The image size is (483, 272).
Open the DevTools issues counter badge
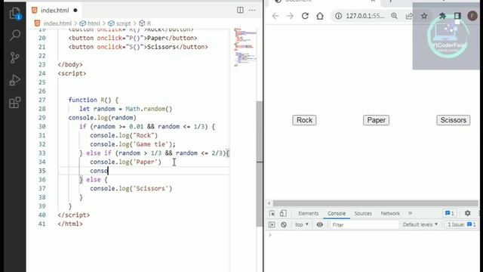coord(450,213)
